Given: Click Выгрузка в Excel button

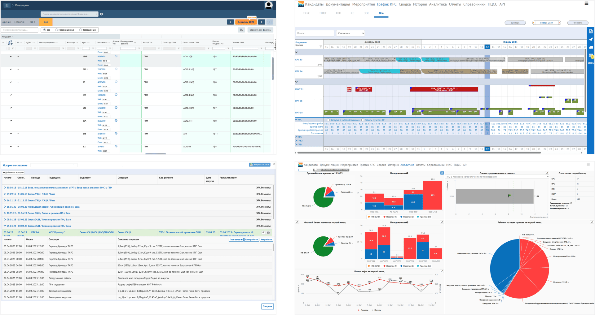Looking at the screenshot, I should (260, 165).
